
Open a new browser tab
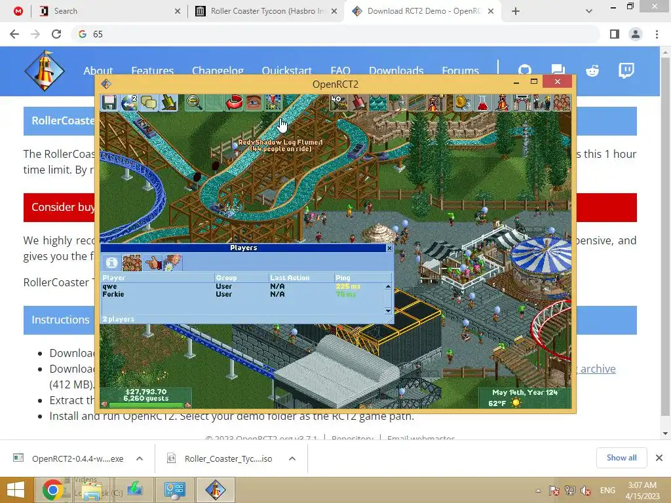click(516, 11)
